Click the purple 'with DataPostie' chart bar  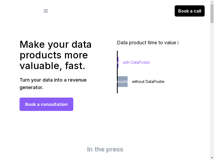pos(118,62)
